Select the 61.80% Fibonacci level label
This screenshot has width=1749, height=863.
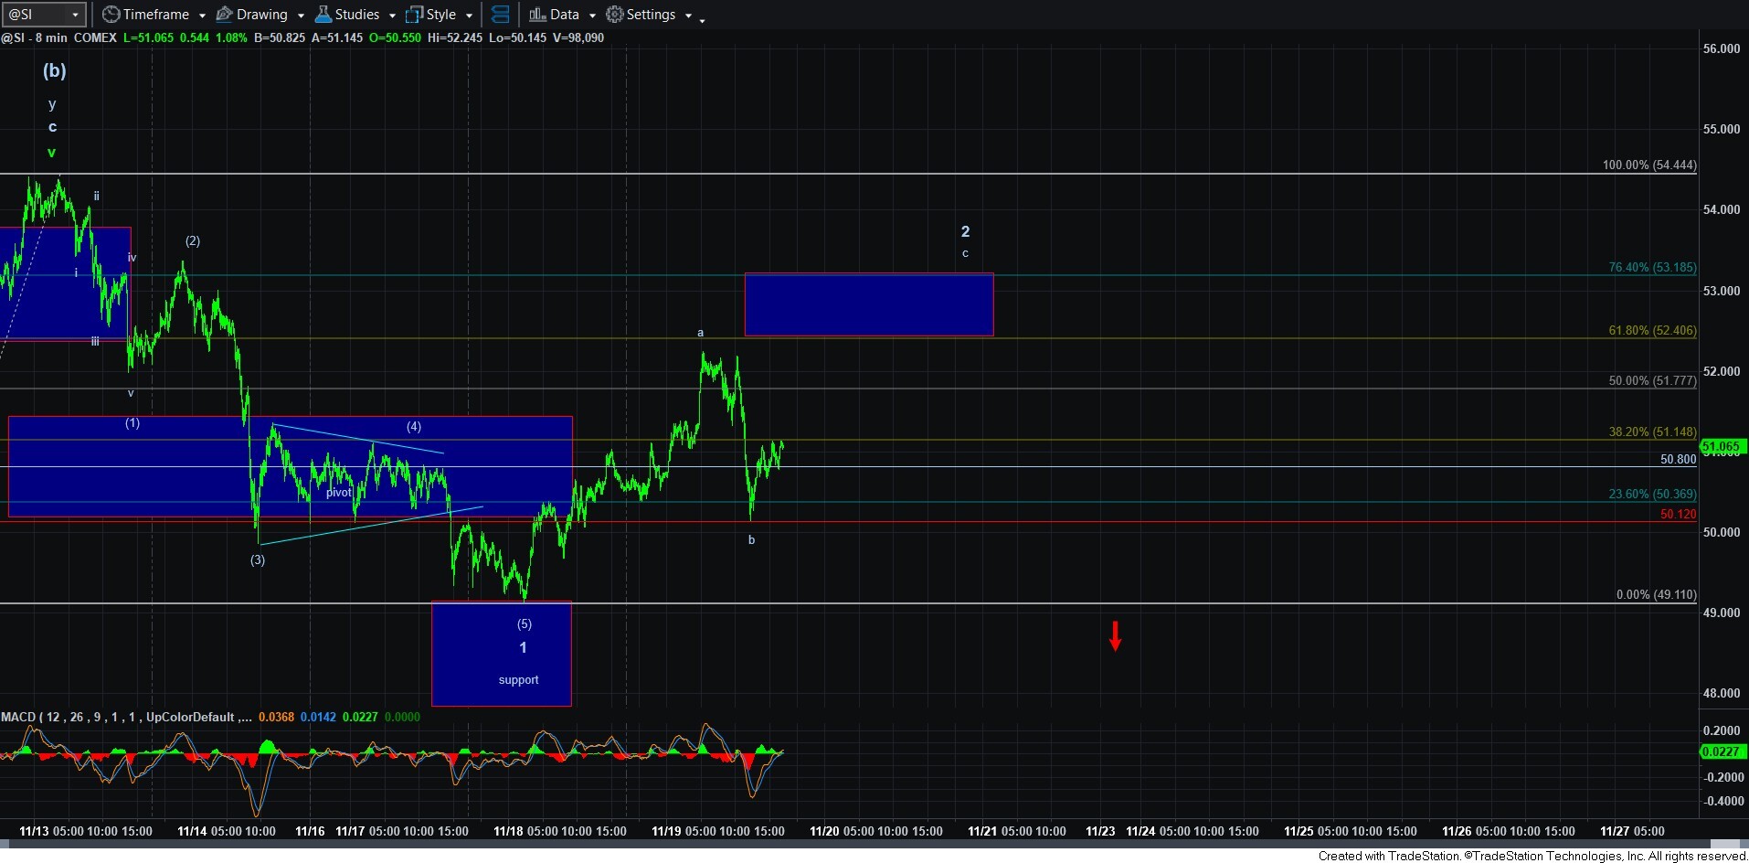(1651, 330)
